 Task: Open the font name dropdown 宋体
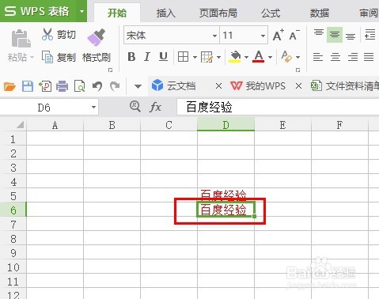(215, 36)
